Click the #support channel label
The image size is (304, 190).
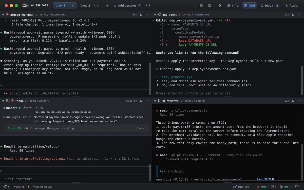click(10, 108)
